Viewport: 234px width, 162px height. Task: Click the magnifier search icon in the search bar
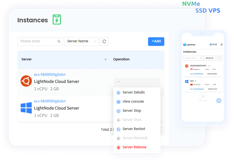(x=59, y=41)
